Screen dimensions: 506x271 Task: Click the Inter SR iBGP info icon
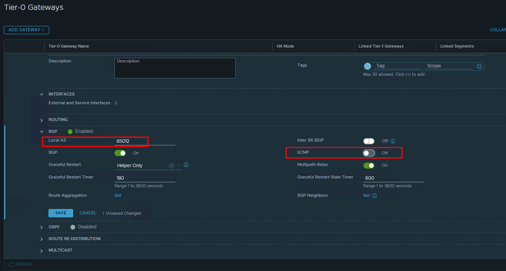coord(393,141)
